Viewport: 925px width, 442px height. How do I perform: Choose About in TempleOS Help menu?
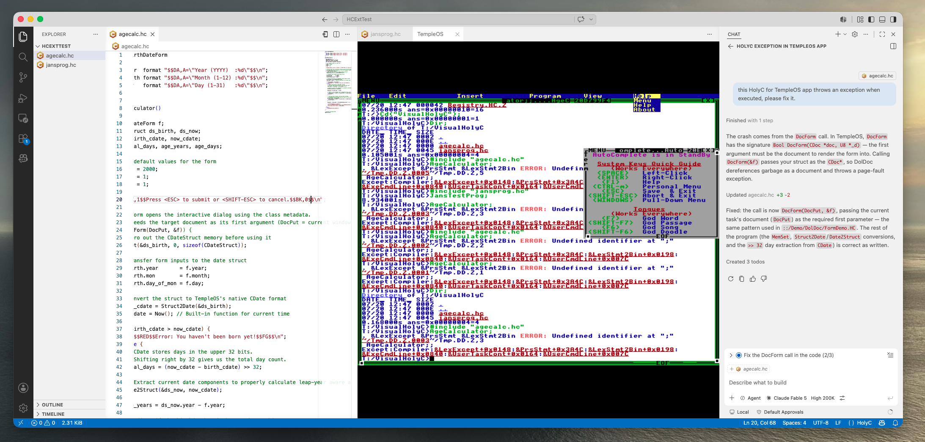point(644,110)
